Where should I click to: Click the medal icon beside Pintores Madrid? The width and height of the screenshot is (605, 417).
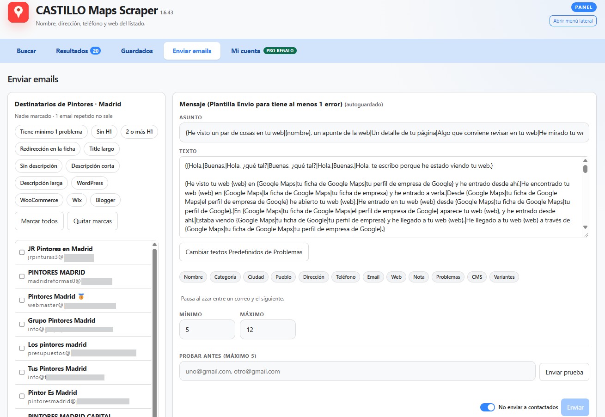coord(81,296)
